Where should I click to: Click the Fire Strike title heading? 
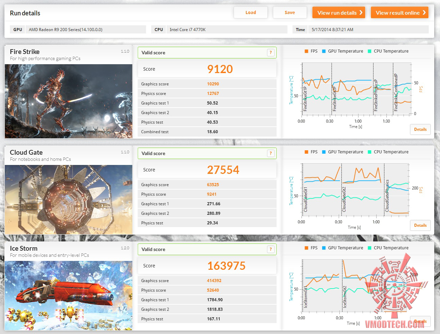click(x=25, y=52)
